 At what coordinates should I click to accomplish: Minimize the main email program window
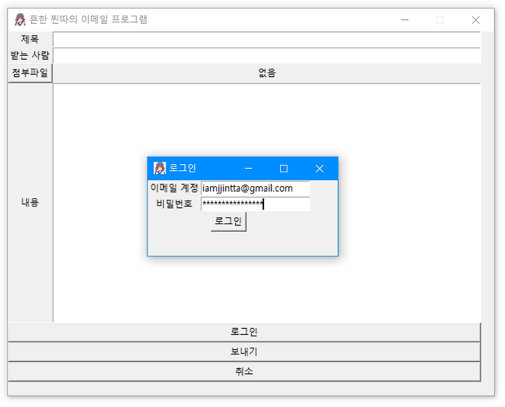tap(405, 20)
